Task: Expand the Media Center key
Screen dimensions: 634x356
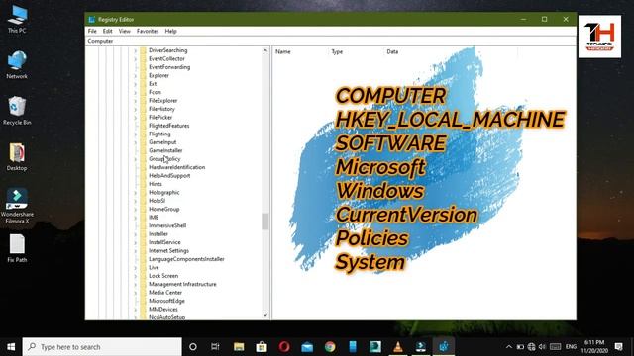Action: [x=136, y=293]
